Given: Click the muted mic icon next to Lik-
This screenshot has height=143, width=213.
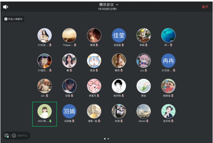Looking at the screenshot, I should pyautogui.click(x=47, y=96).
